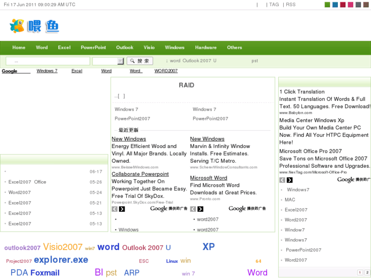The image size is (371, 278).
Task: Open the Collaborate Powerpoint ad link
Action: [x=140, y=174]
